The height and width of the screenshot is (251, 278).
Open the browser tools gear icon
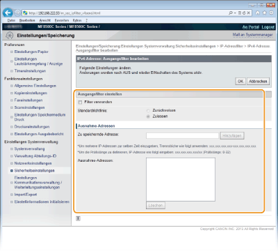[x=271, y=13]
